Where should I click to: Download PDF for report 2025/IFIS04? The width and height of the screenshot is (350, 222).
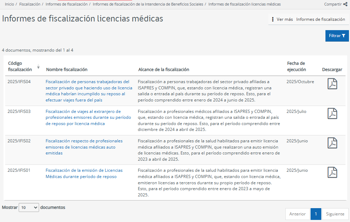tap(332, 84)
